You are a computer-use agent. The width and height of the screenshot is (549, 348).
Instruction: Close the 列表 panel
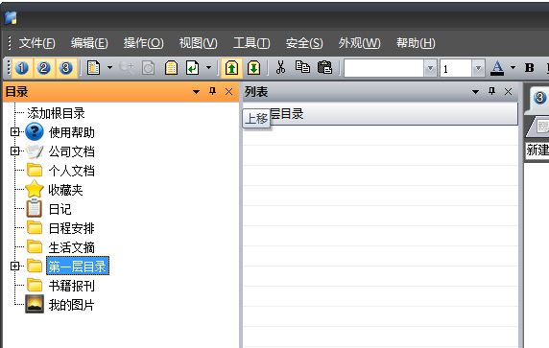(509, 92)
